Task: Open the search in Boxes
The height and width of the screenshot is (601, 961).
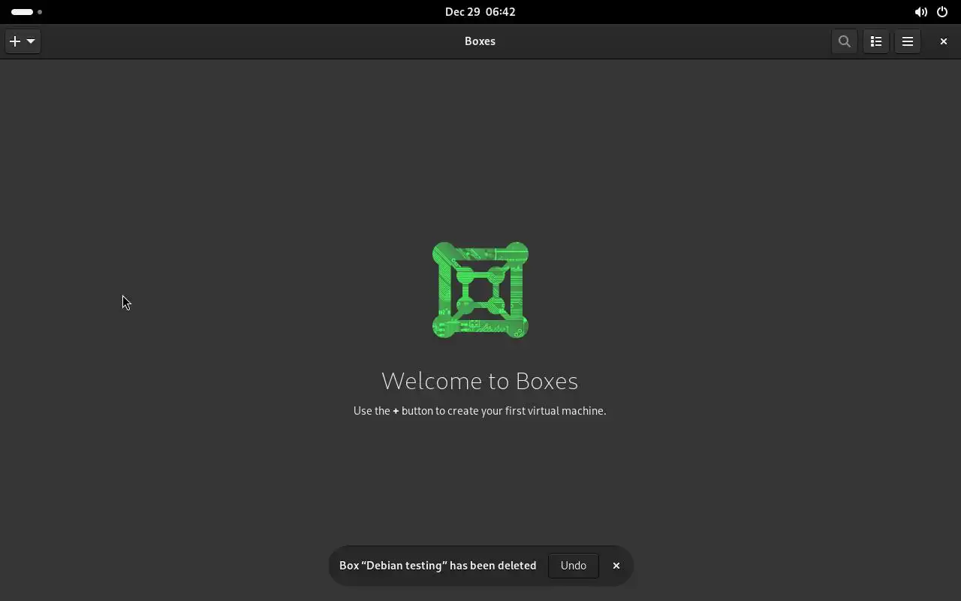Action: 845,41
